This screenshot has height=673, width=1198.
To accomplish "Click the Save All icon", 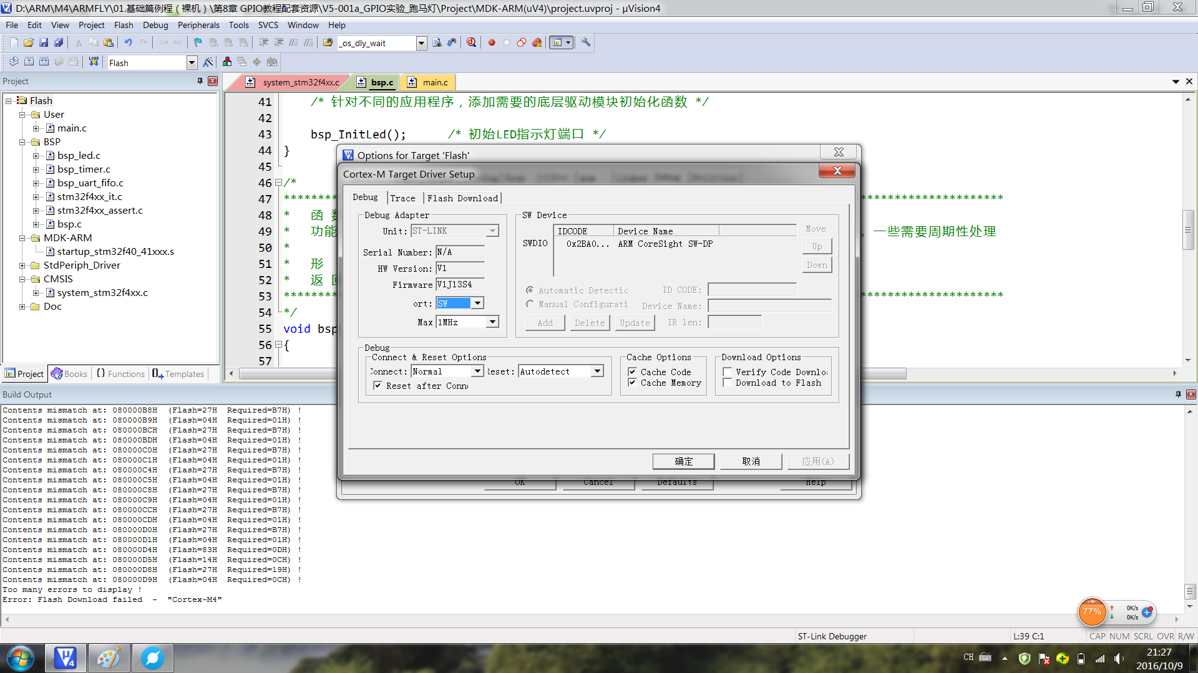I will click(59, 42).
